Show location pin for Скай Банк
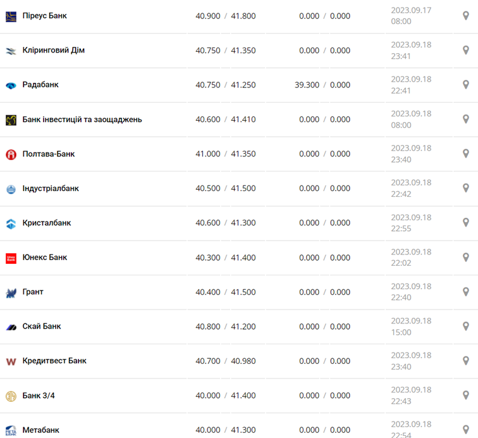The image size is (478, 438). coord(466,326)
